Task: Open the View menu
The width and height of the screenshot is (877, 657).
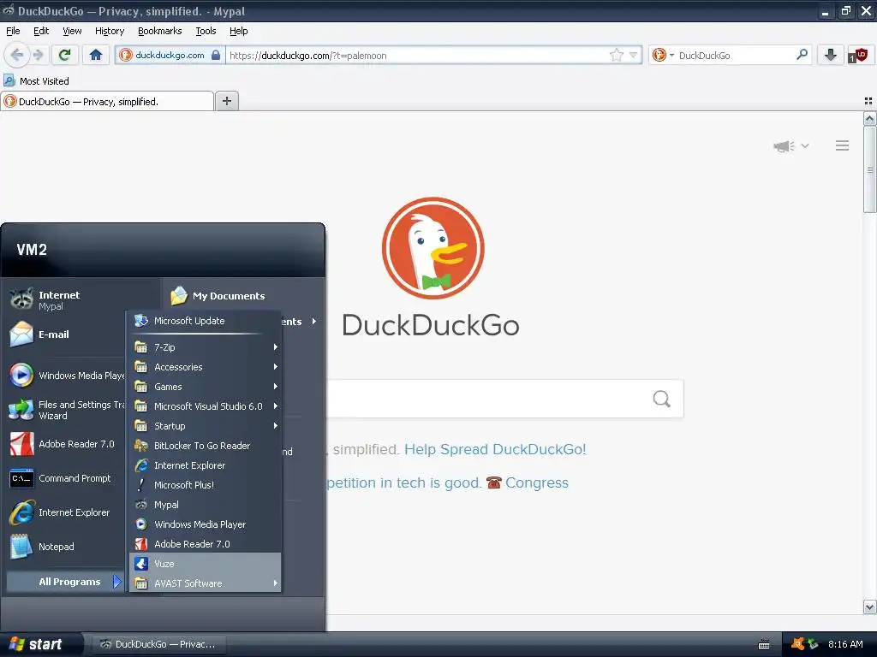Action: pyautogui.click(x=72, y=31)
